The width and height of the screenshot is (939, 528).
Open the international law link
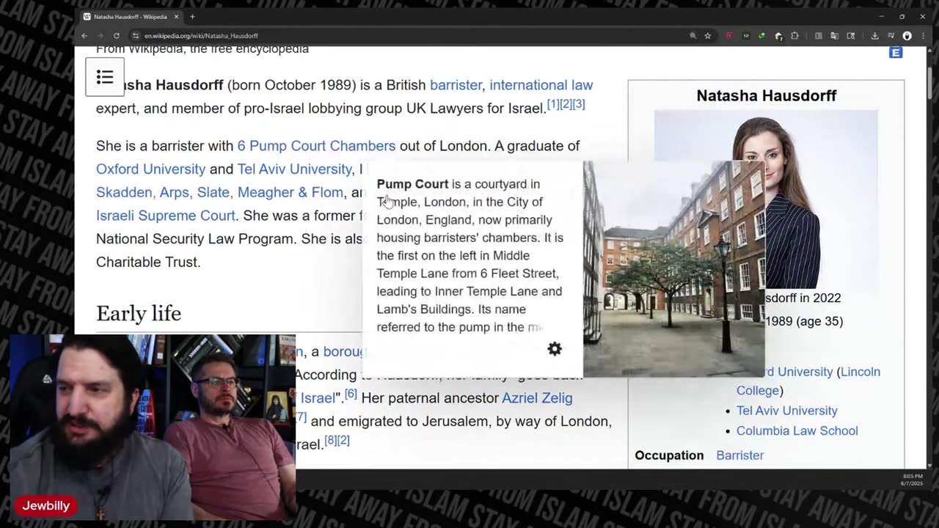541,85
